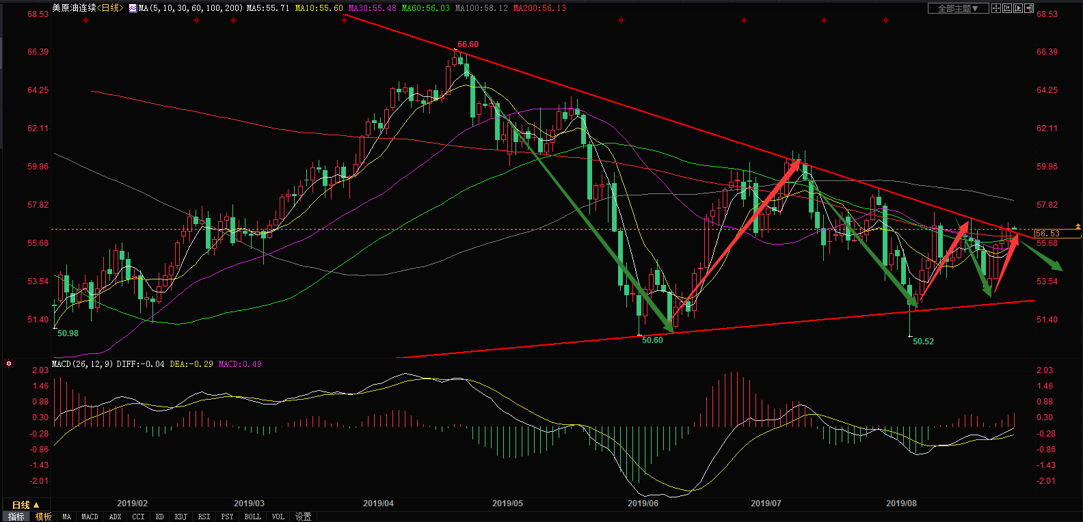1083x522 pixels.
Task: Open the 设置 settings button
Action: pos(303,517)
